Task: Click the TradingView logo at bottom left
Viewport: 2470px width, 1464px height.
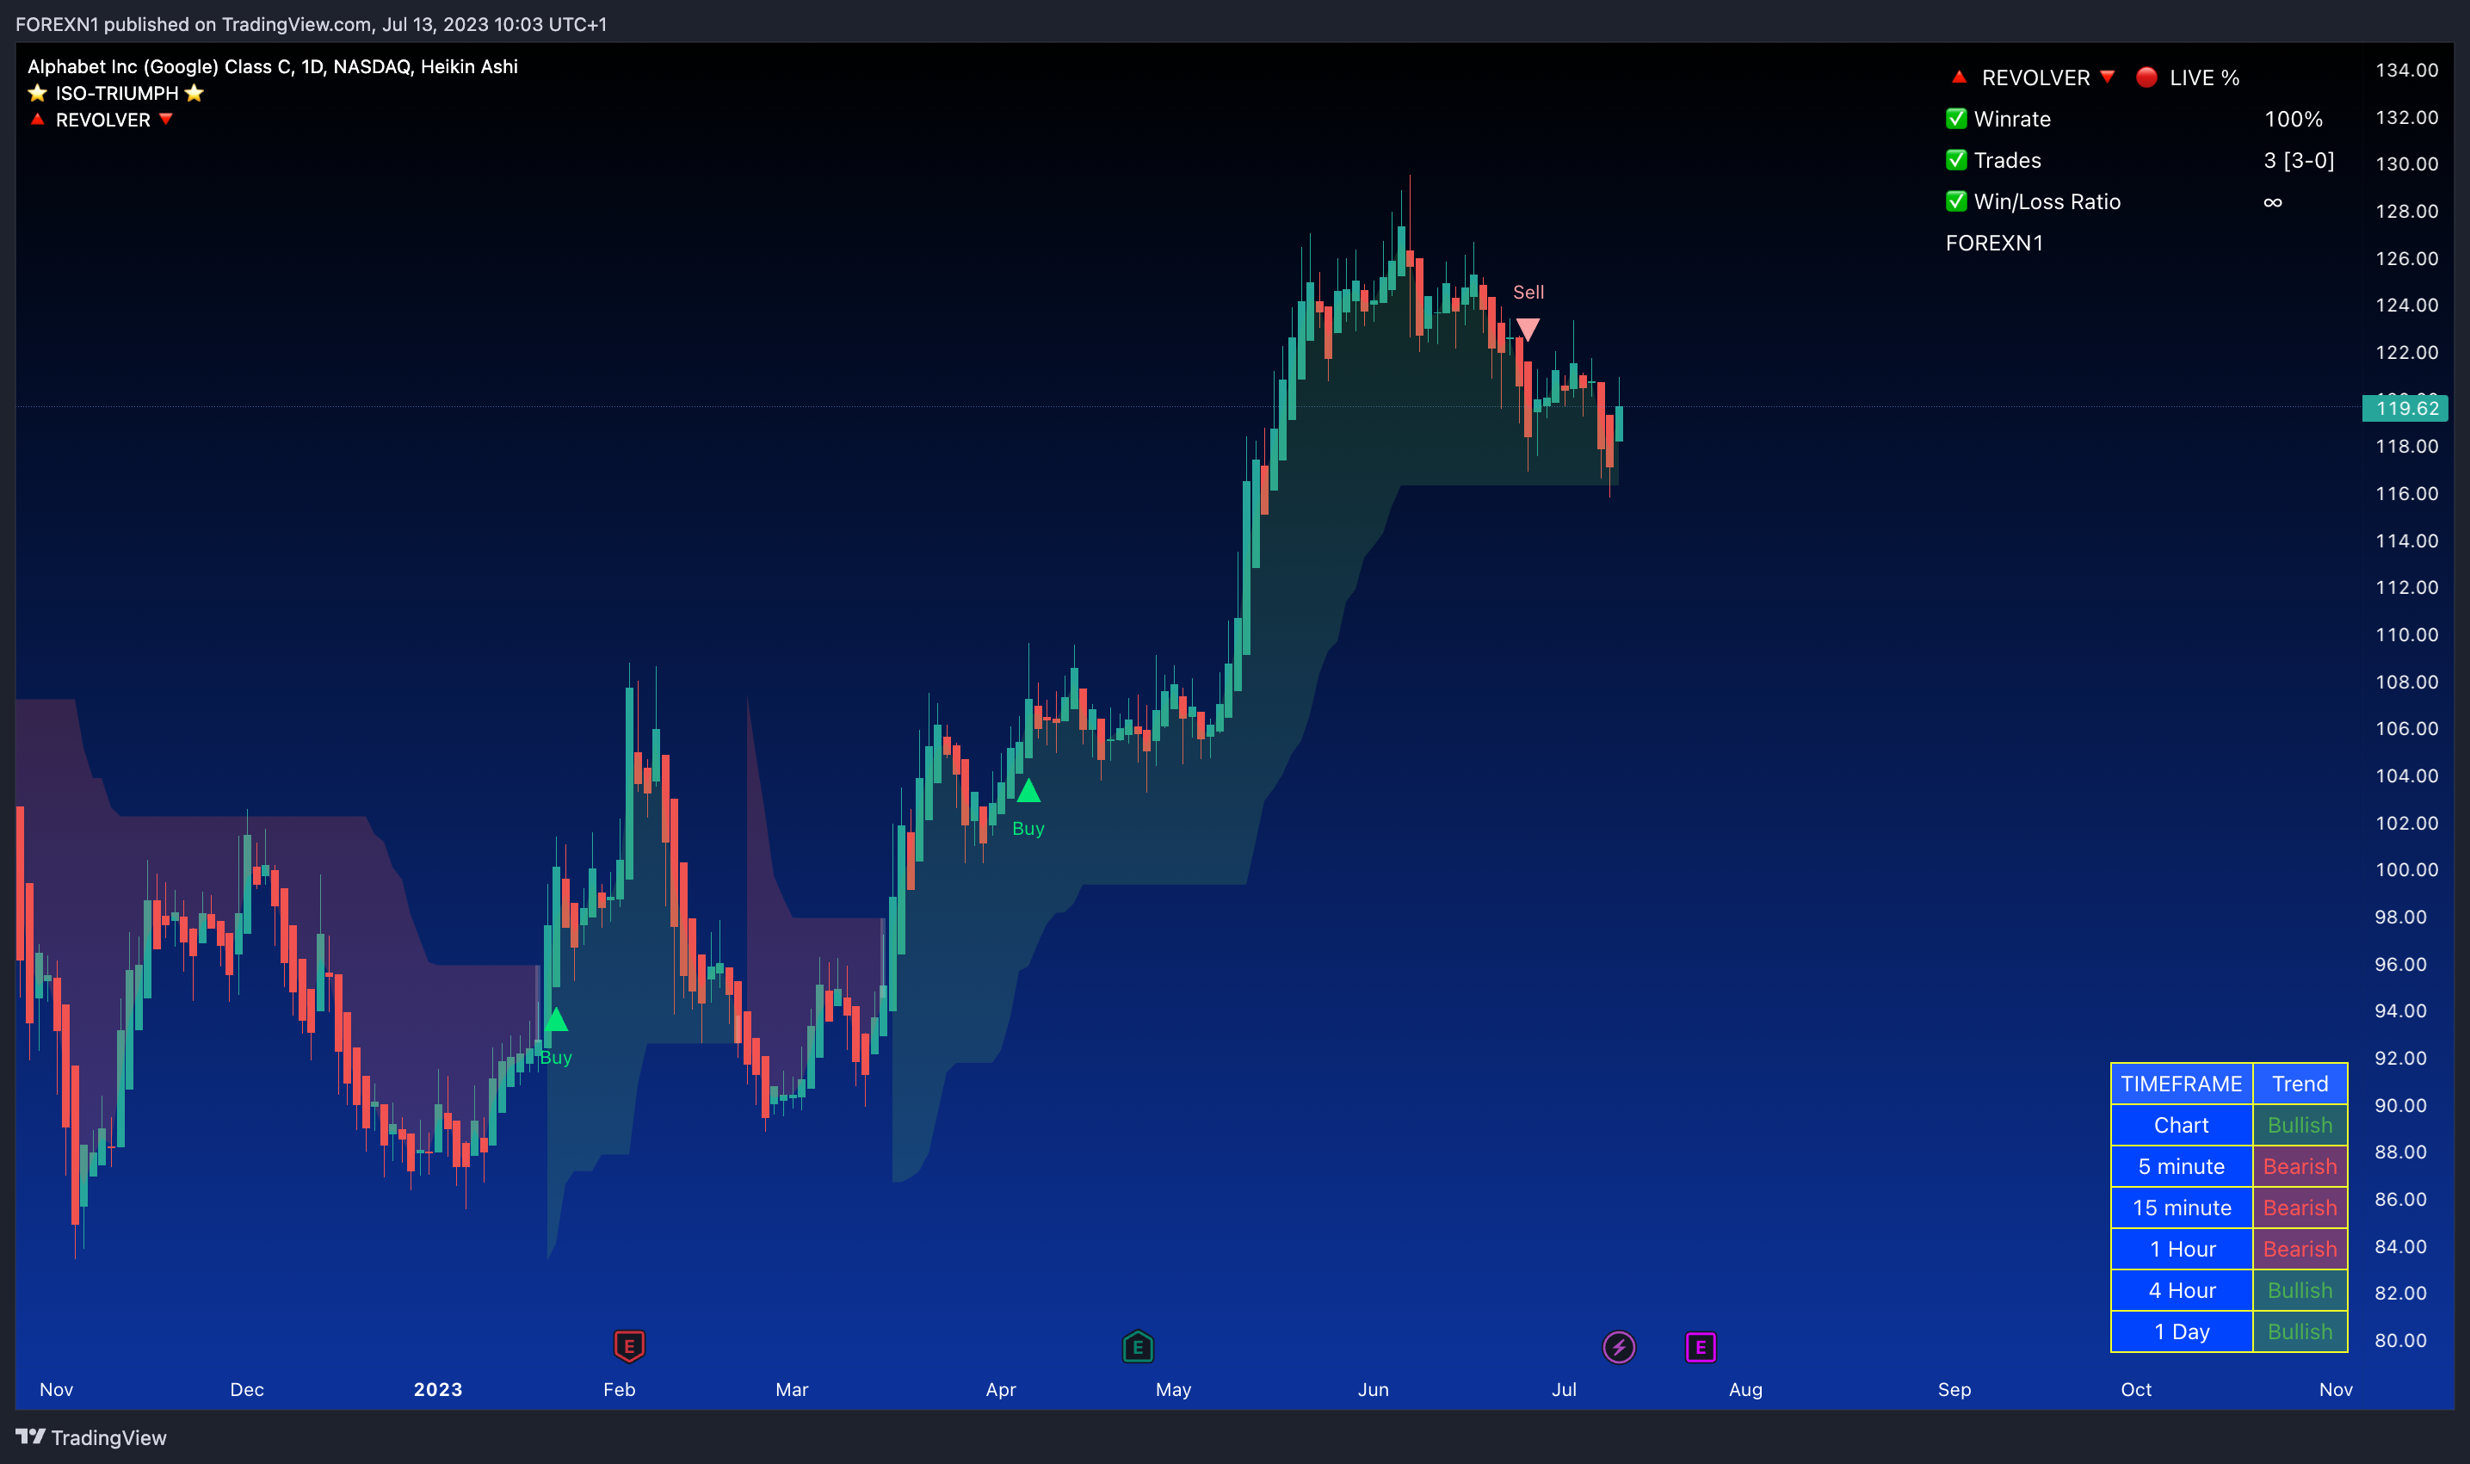Action: click(x=90, y=1437)
